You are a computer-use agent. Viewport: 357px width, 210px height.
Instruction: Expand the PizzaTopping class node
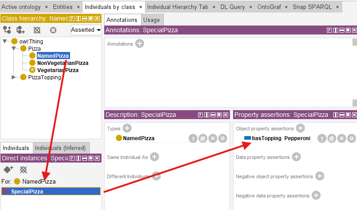click(x=13, y=77)
